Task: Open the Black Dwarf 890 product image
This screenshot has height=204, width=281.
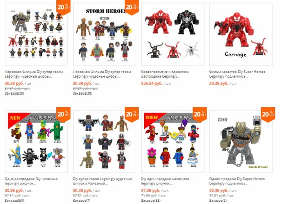Action: 241,141
